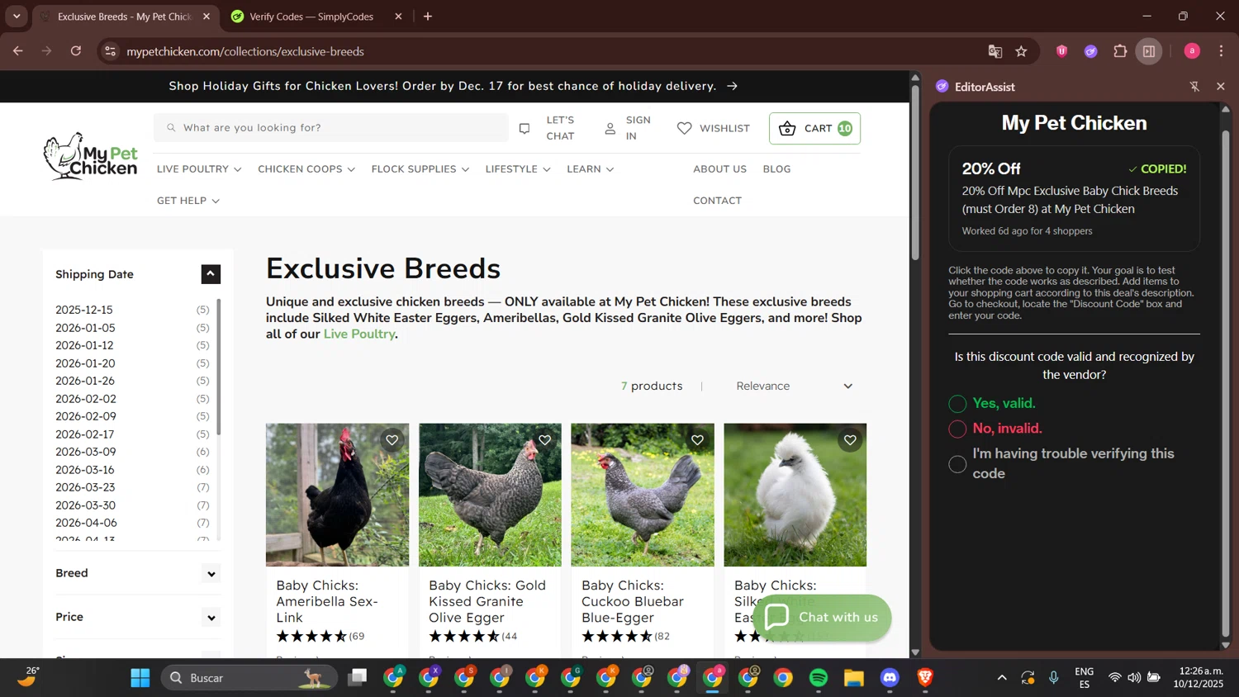This screenshot has height=697, width=1239.
Task: Go to the Blog page
Action: (776, 169)
